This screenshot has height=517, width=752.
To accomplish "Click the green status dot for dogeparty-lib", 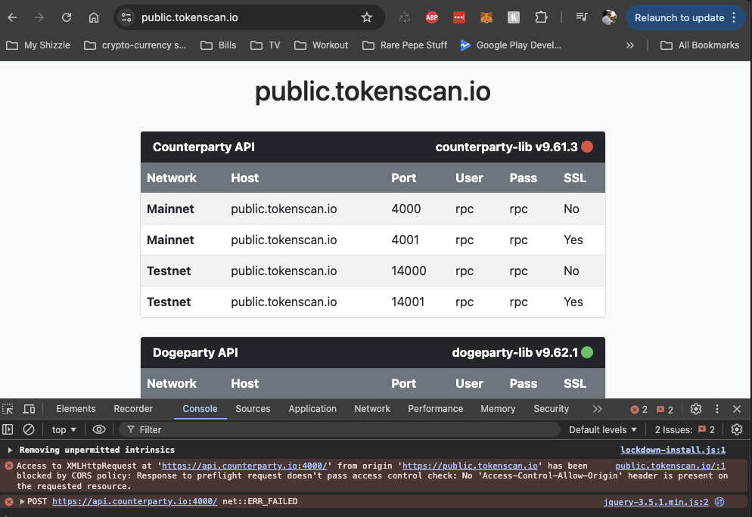I will [587, 353].
